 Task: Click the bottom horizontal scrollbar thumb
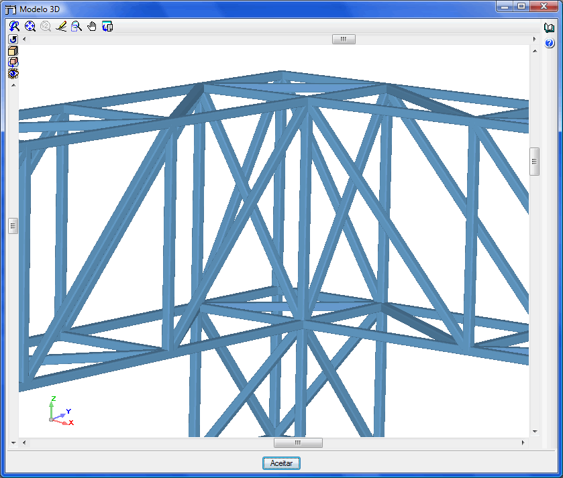[x=298, y=443]
